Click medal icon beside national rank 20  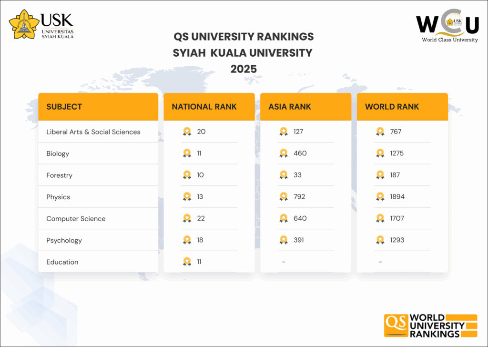pos(187,132)
